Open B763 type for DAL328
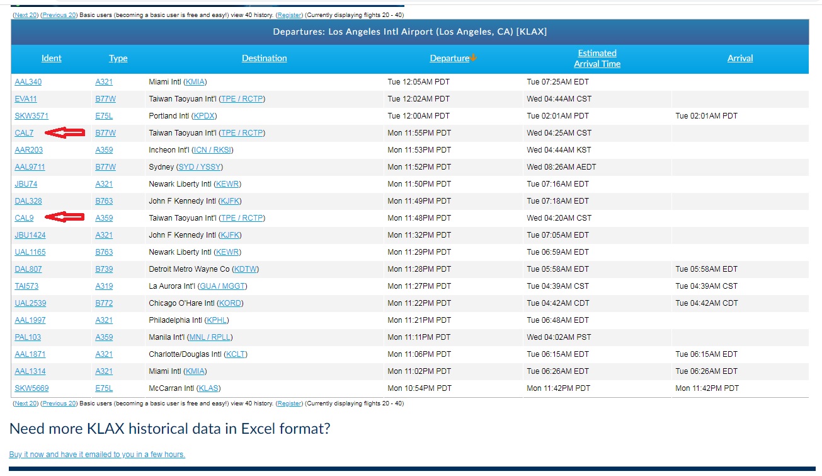Viewport: 822px width, 476px height. pos(104,201)
